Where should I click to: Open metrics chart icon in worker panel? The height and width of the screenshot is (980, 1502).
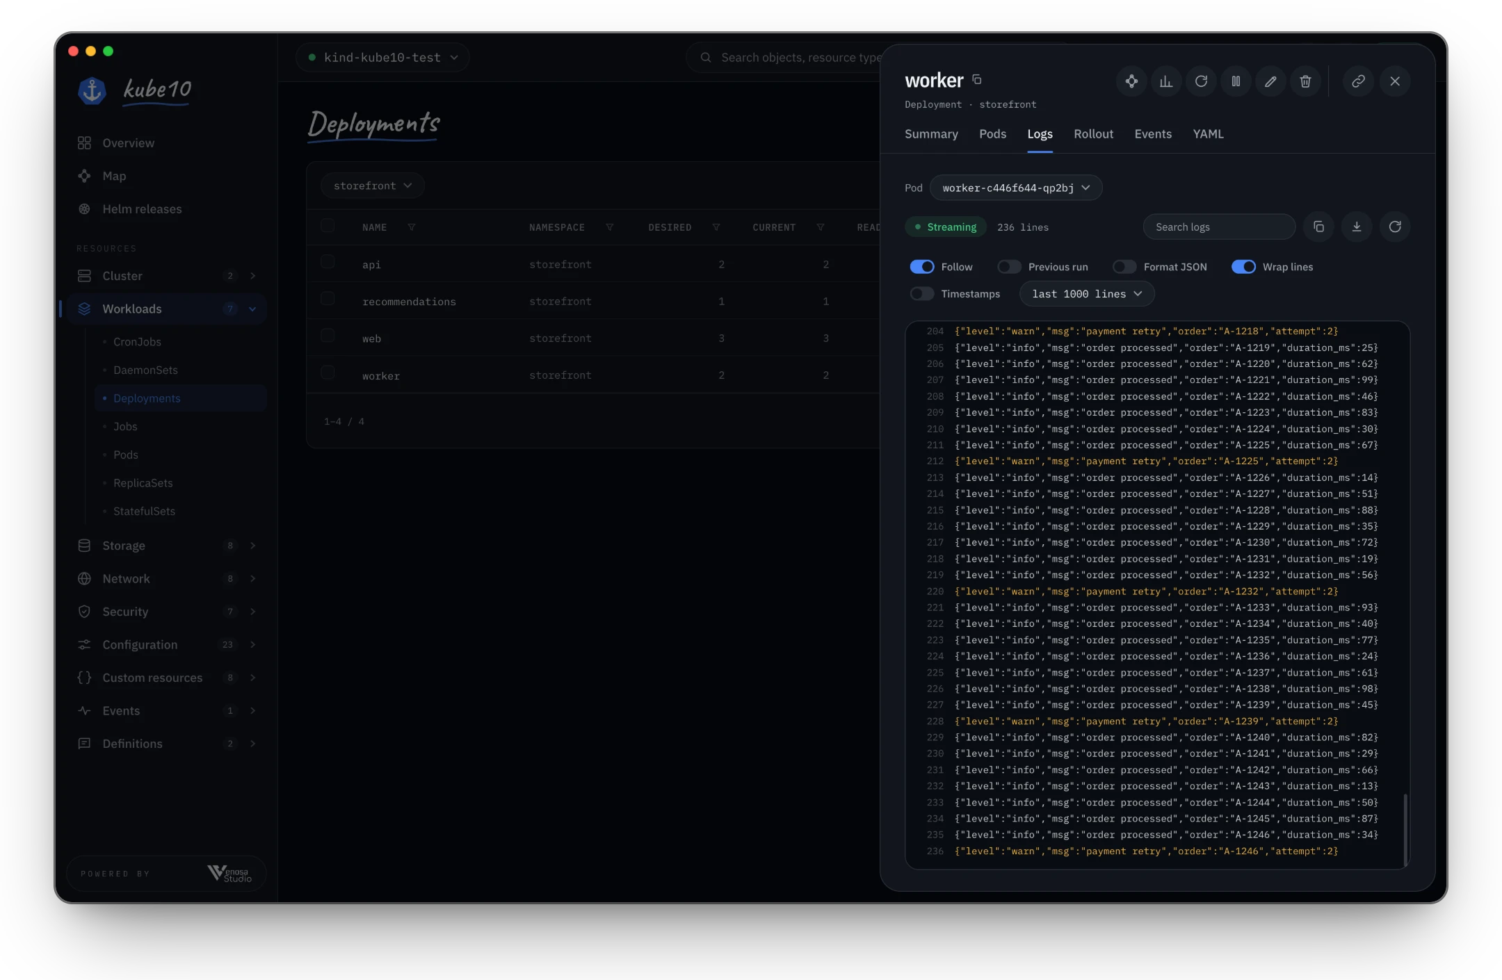point(1166,81)
